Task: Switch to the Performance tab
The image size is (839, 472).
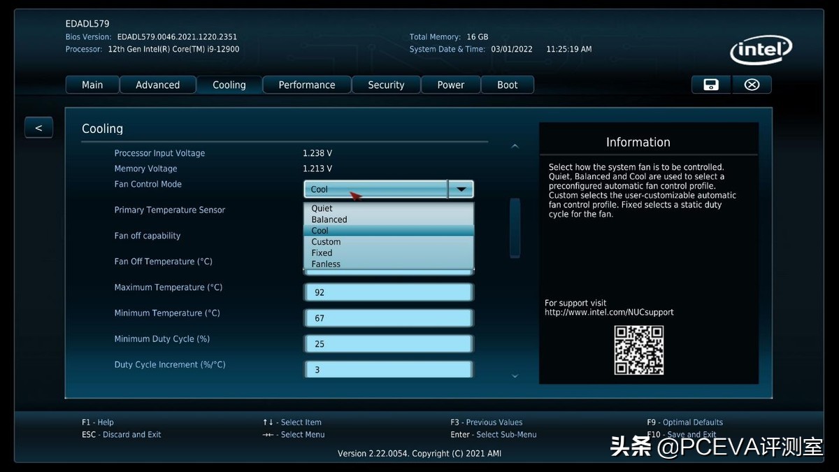Action: [x=306, y=85]
